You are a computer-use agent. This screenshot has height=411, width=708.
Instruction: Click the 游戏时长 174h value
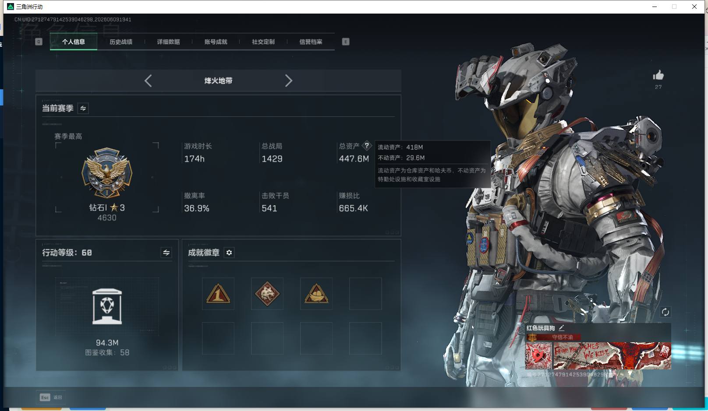(x=194, y=159)
